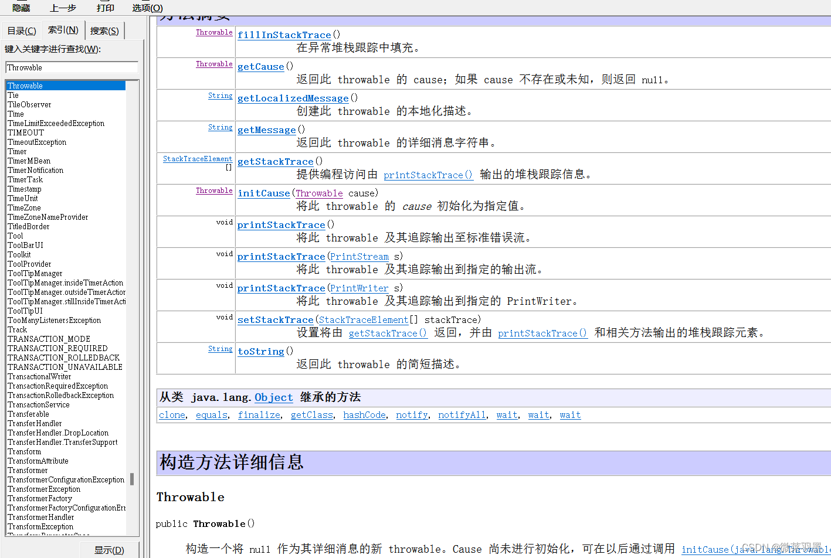Screen dimensions: 831x558
Task: Select TIMEOUT in the index list
Action: 26,132
